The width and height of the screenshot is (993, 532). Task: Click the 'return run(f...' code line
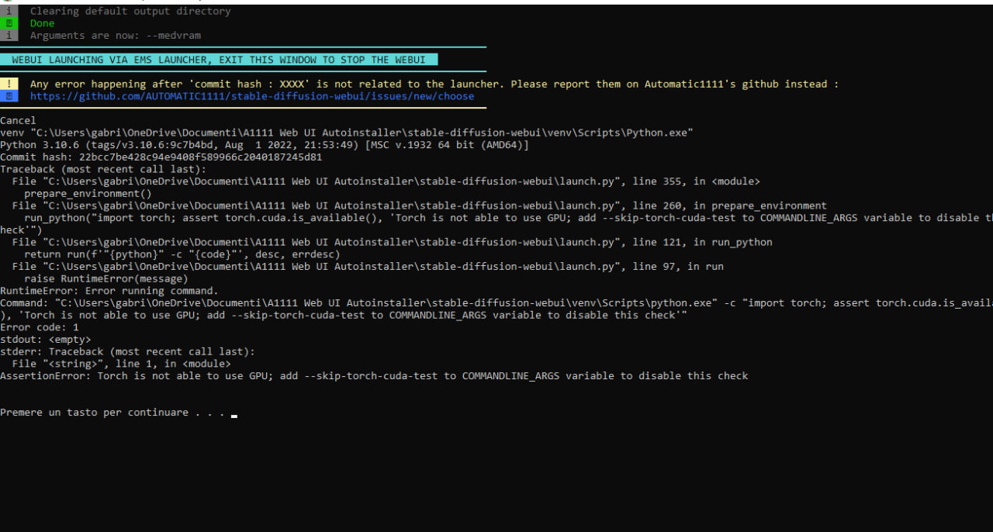click(182, 254)
